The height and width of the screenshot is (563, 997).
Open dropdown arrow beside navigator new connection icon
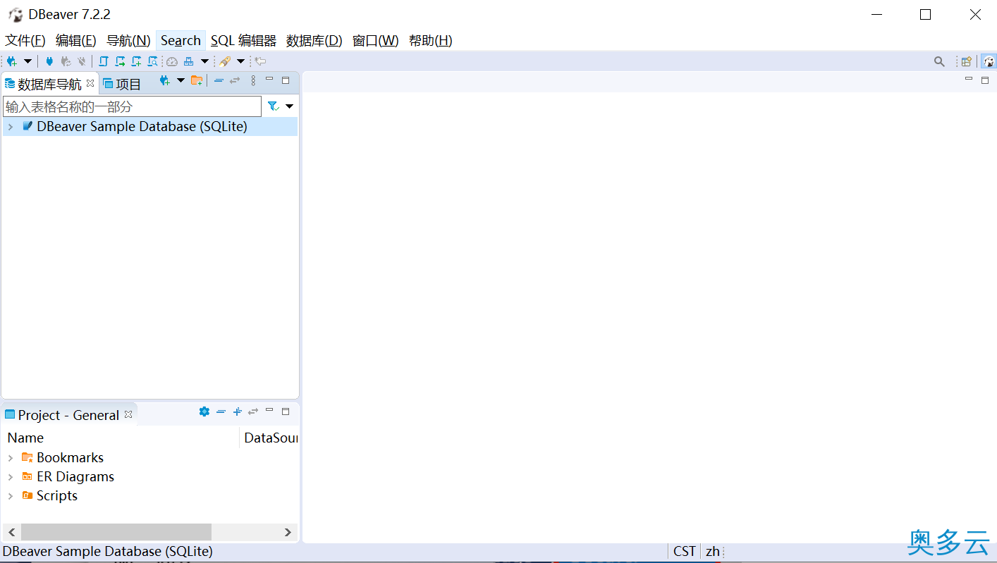pyautogui.click(x=181, y=80)
